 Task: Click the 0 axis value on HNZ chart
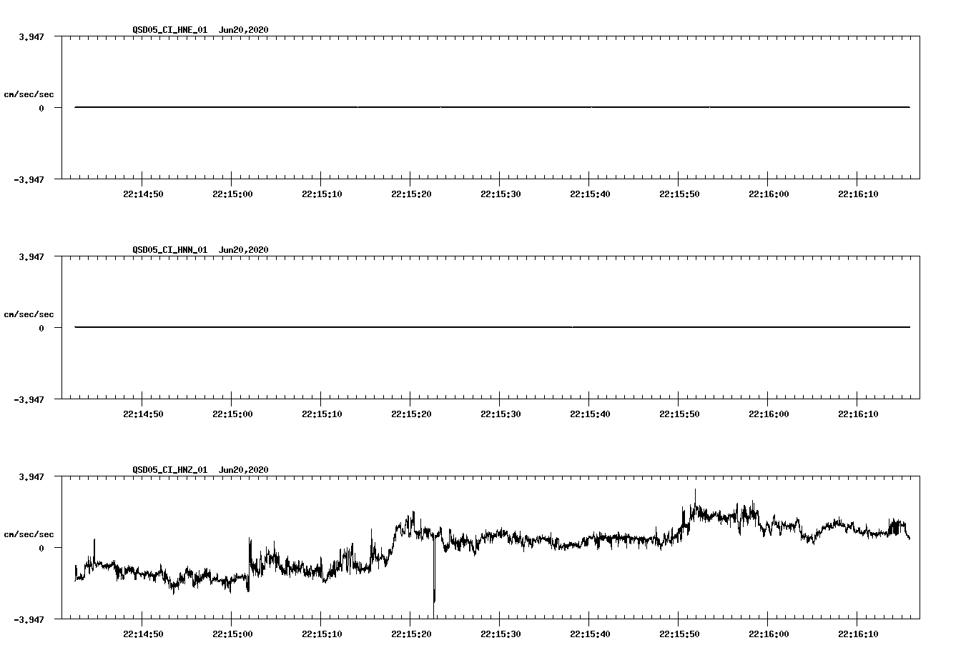(x=41, y=549)
